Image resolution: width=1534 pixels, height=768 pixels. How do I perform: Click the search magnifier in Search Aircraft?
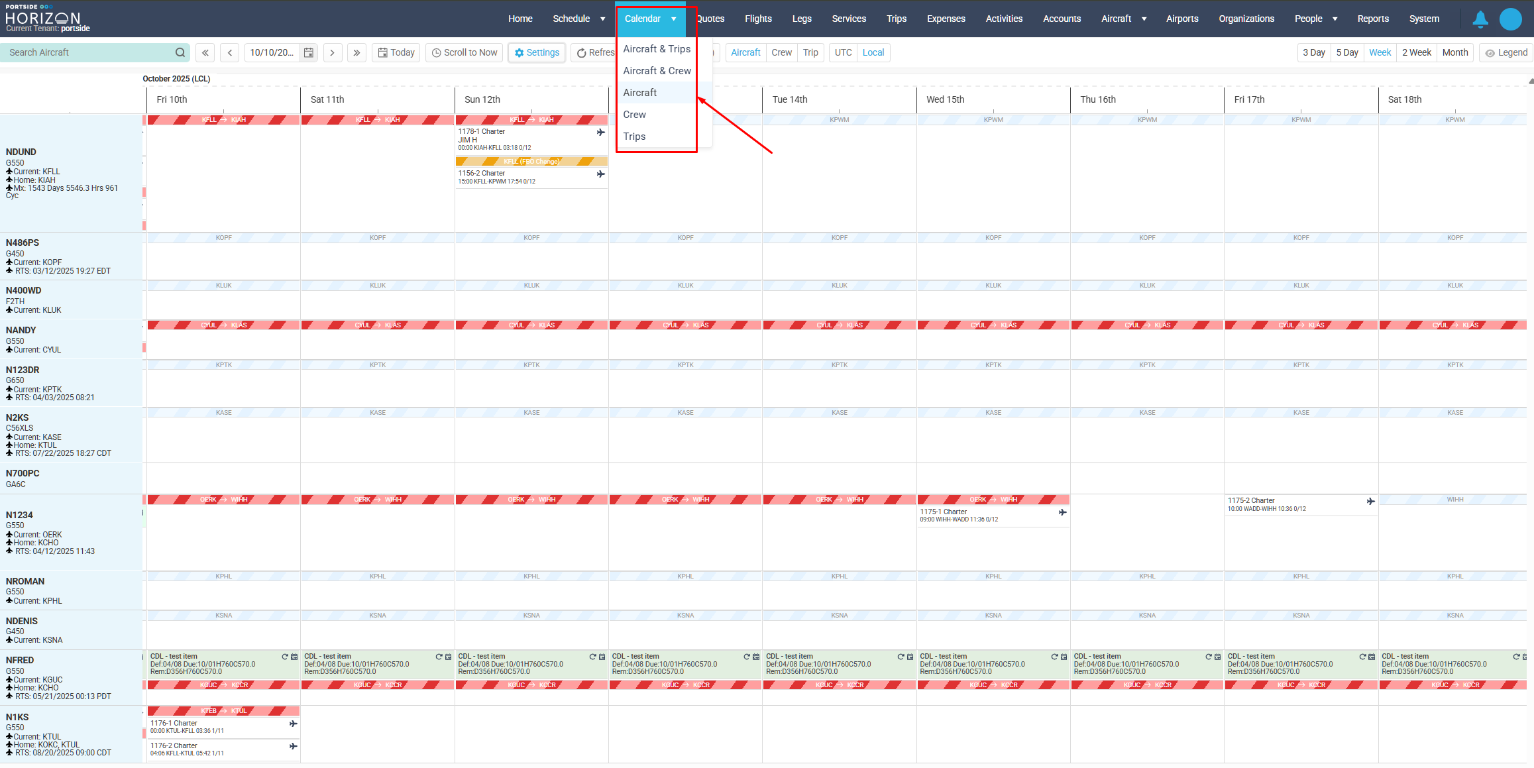click(180, 52)
